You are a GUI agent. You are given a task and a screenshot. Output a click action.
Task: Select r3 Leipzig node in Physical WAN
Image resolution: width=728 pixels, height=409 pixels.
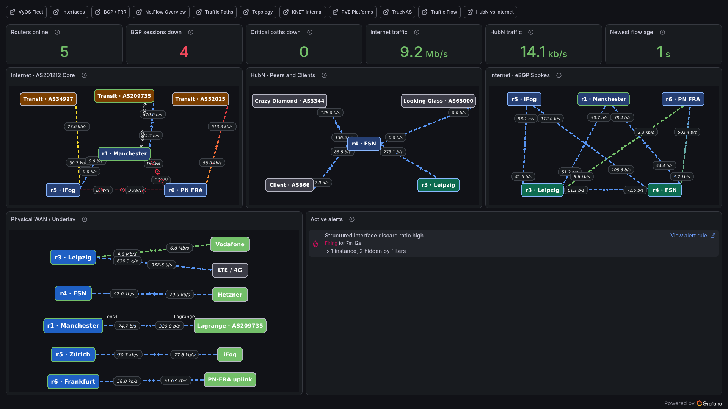tap(73, 258)
